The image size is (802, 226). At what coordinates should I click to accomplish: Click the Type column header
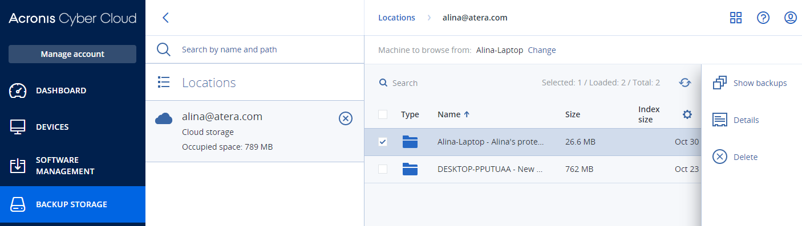410,114
